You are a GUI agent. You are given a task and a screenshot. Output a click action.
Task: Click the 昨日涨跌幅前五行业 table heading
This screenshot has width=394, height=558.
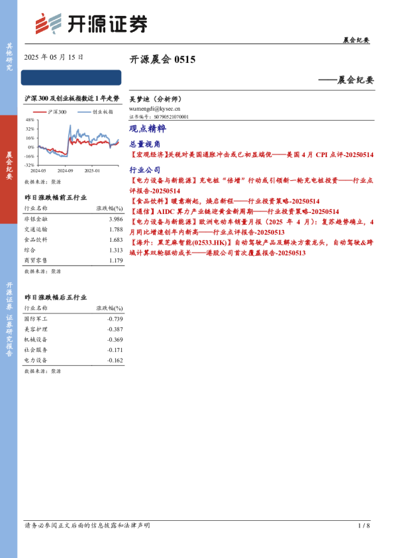click(x=56, y=197)
